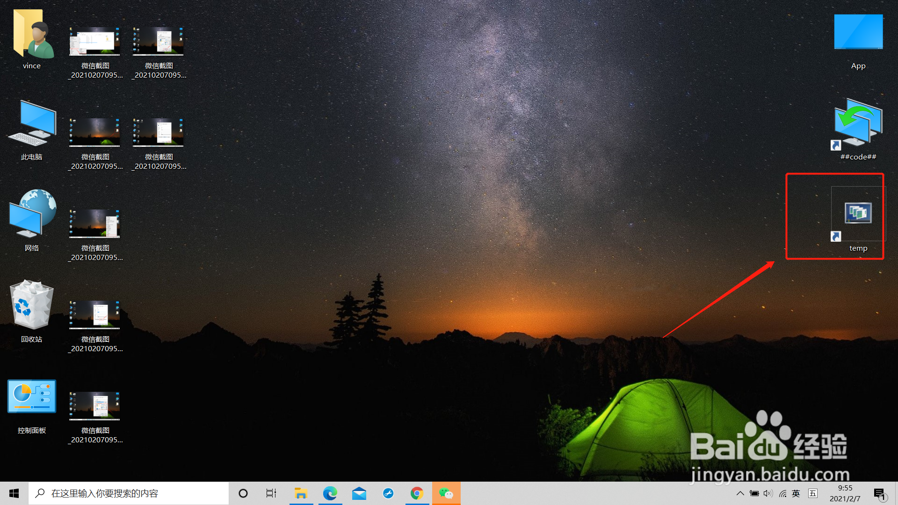The height and width of the screenshot is (505, 898).
Task: Select the 控制面板 control panel icon
Action: coord(32,397)
